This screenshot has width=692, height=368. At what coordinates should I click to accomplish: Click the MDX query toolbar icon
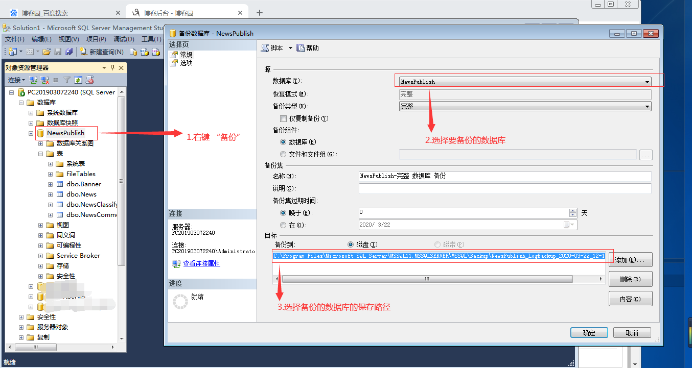pos(145,52)
